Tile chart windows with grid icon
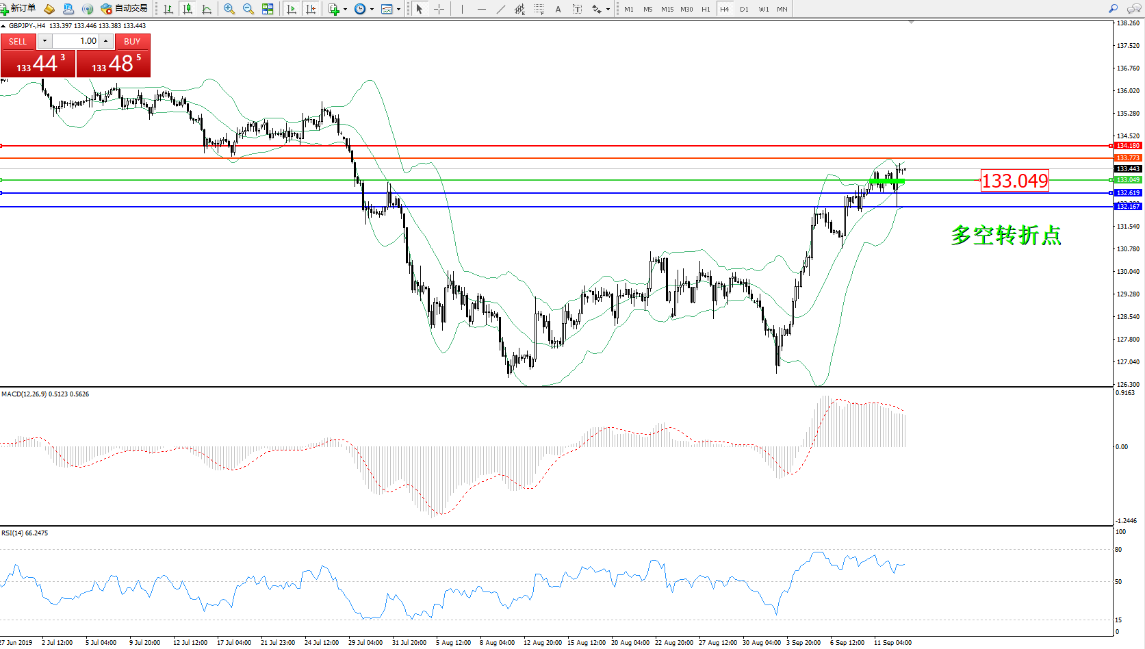The image size is (1145, 649). (268, 9)
